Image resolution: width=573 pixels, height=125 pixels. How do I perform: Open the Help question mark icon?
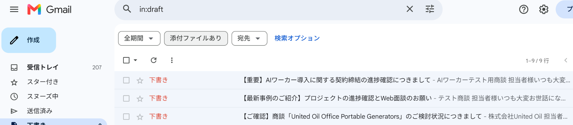[523, 9]
